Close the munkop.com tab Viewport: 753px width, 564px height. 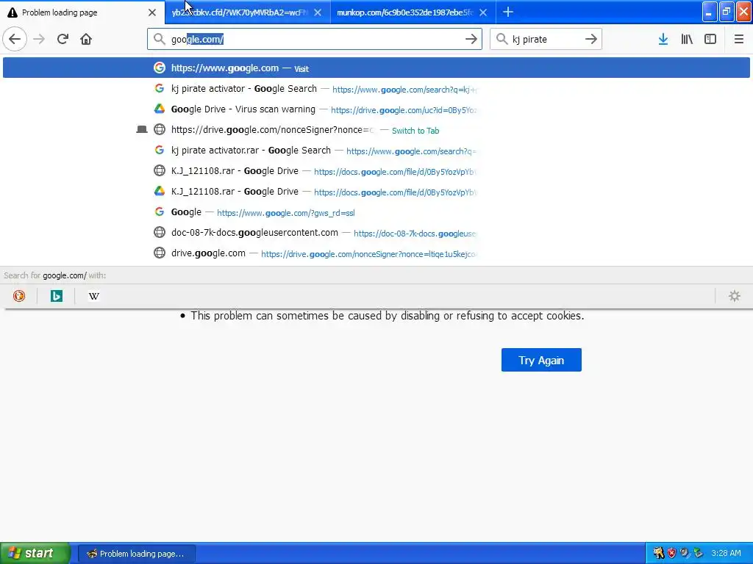pyautogui.click(x=484, y=12)
